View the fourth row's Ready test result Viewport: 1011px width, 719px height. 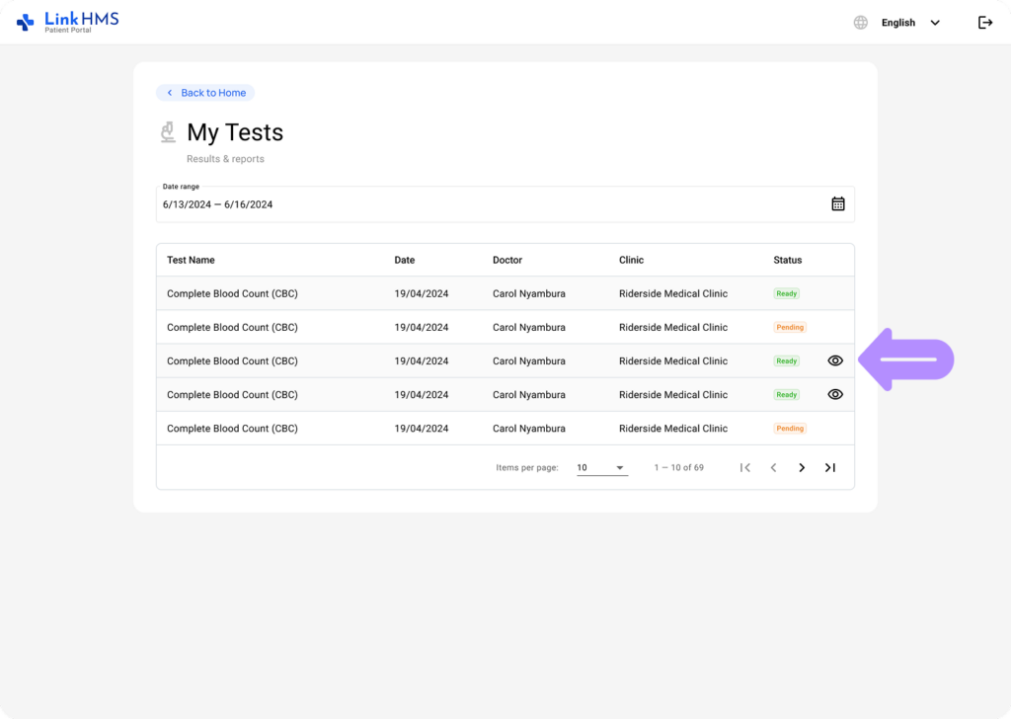(835, 394)
